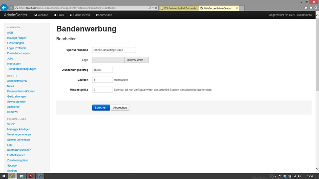This screenshot has height=179, width=319.
Task: Click the Abbrechen button
Action: tap(120, 108)
